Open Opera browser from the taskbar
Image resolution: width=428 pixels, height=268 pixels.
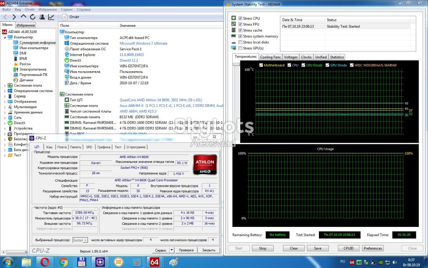pos(45,262)
